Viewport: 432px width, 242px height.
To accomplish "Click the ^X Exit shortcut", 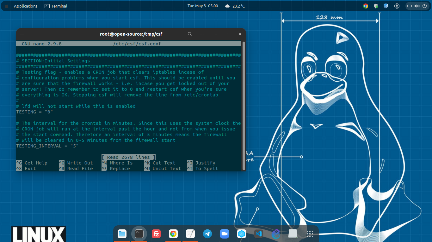I will pyautogui.click(x=26, y=169).
